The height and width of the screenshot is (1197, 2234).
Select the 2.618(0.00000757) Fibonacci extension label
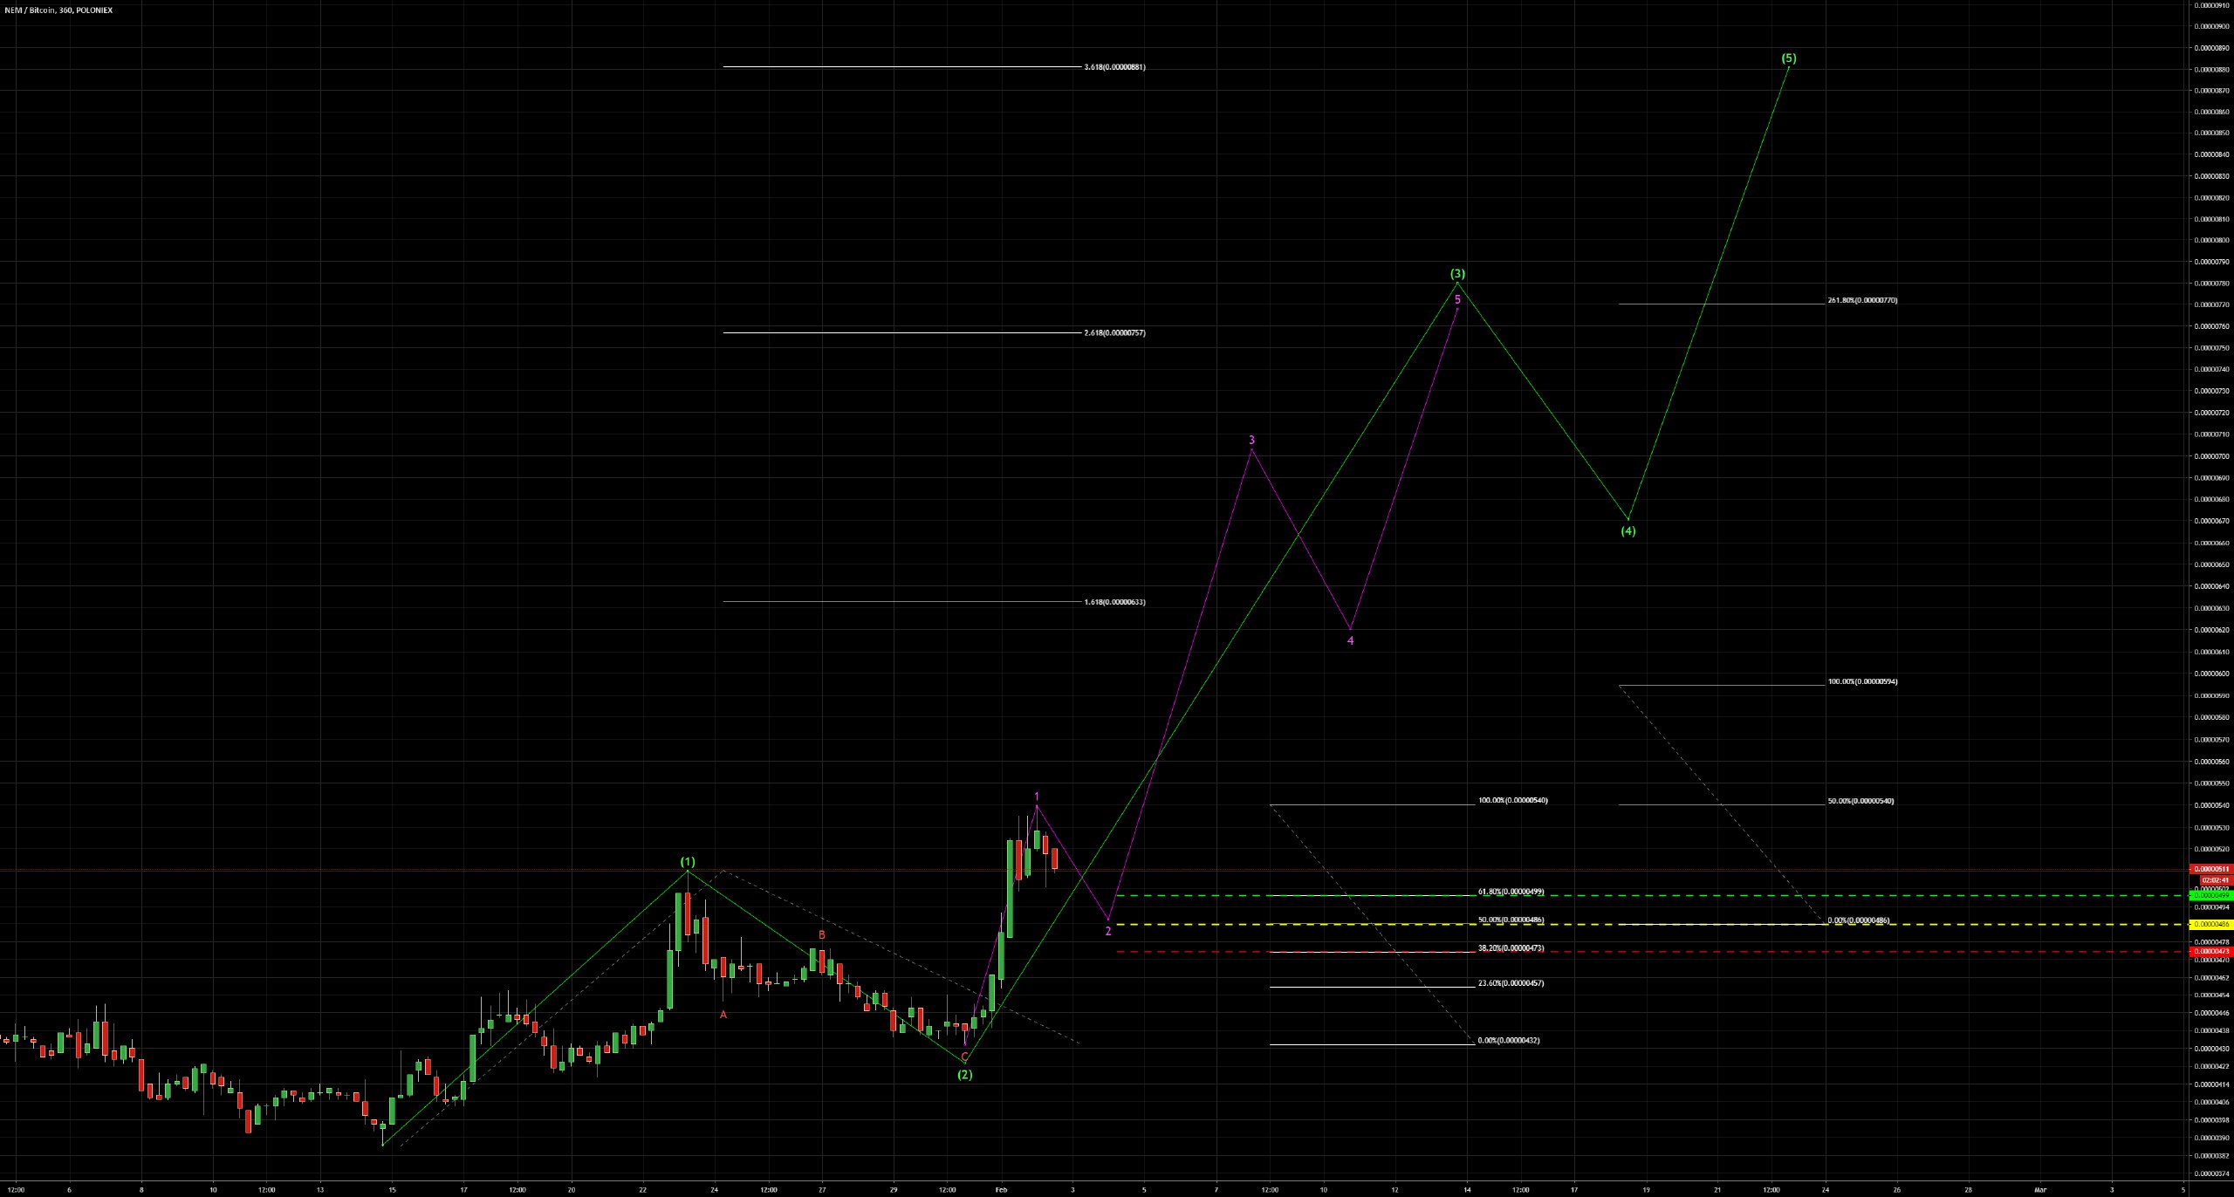click(1114, 333)
